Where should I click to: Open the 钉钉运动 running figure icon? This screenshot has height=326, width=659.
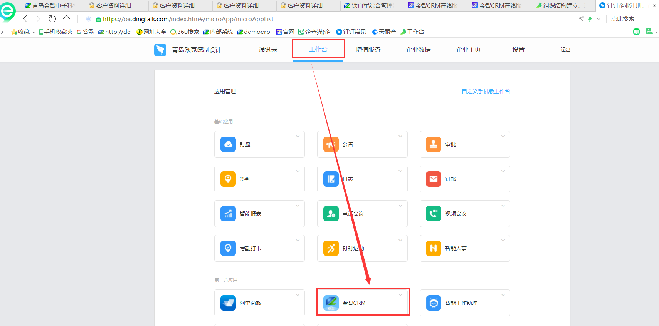pos(331,248)
